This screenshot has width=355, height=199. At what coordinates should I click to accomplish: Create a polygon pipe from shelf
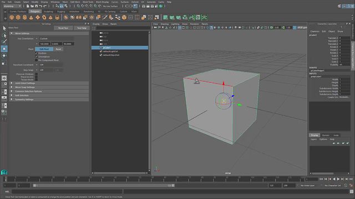[x=57, y=17]
